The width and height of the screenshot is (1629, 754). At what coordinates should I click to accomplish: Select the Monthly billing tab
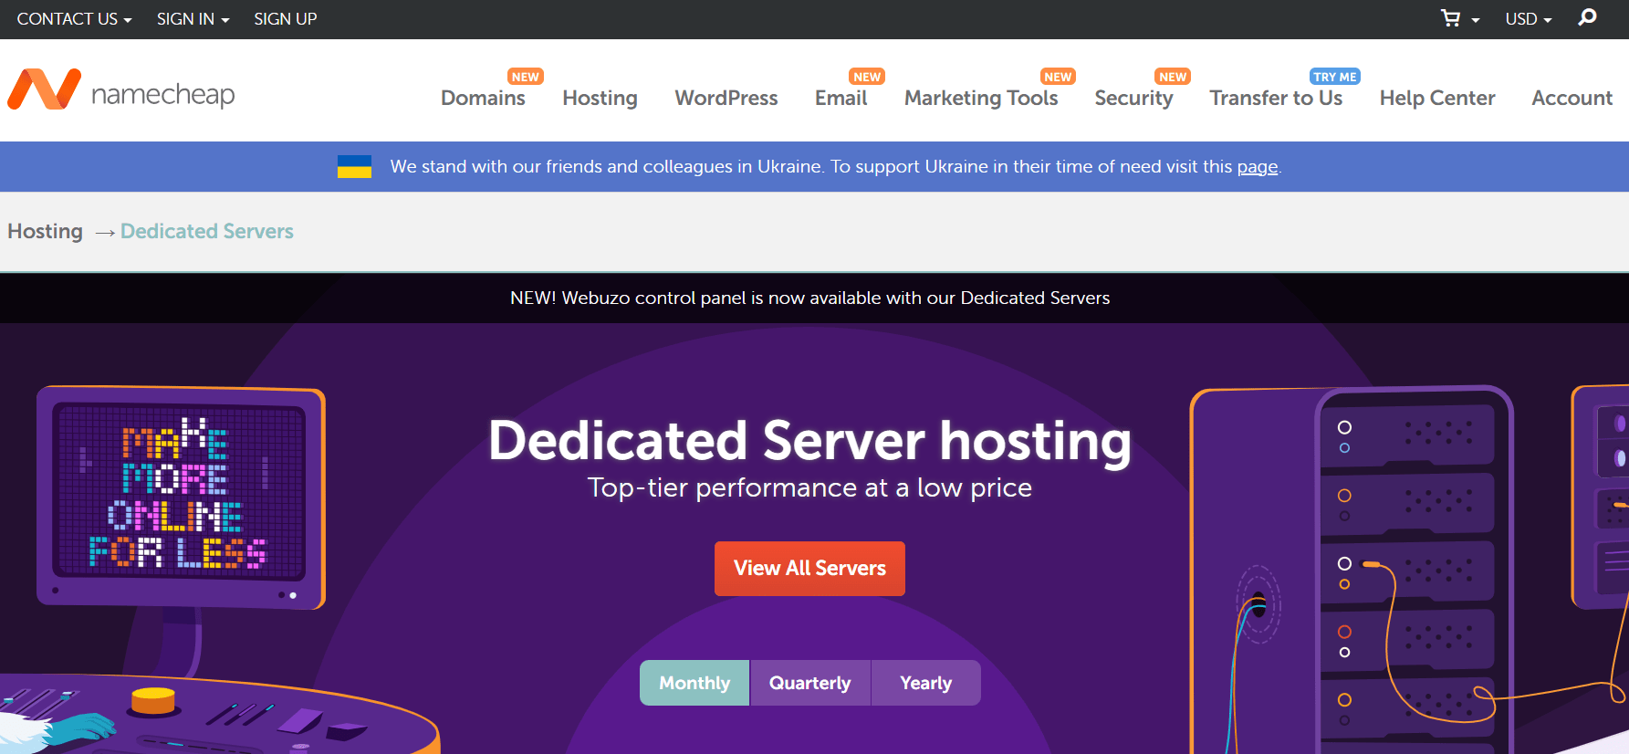click(x=694, y=683)
